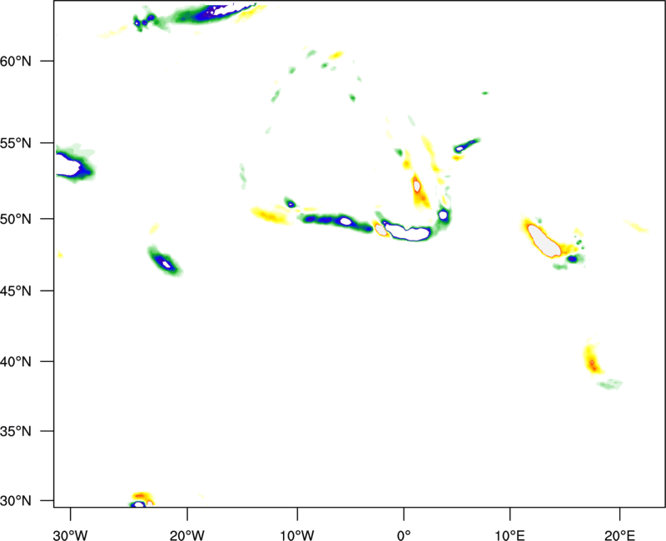This screenshot has width=666, height=541.
Task: Select the 55°N latitude label
Action: 16,143
